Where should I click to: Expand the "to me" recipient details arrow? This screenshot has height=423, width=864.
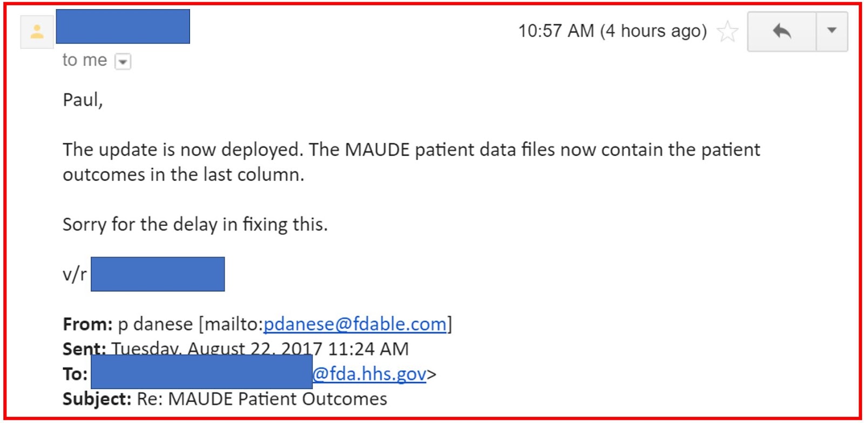pos(123,62)
